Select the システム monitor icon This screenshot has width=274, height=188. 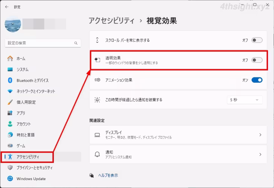pyautogui.click(x=10, y=70)
